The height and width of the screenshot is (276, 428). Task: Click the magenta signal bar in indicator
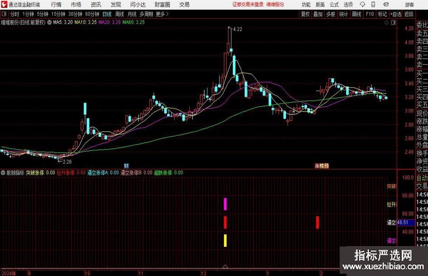click(225, 204)
